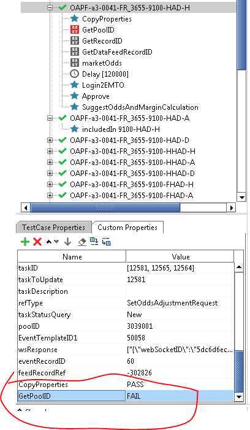
Task: Click tree horizontal scrollbar right arrow
Action: pyautogui.click(x=232, y=207)
